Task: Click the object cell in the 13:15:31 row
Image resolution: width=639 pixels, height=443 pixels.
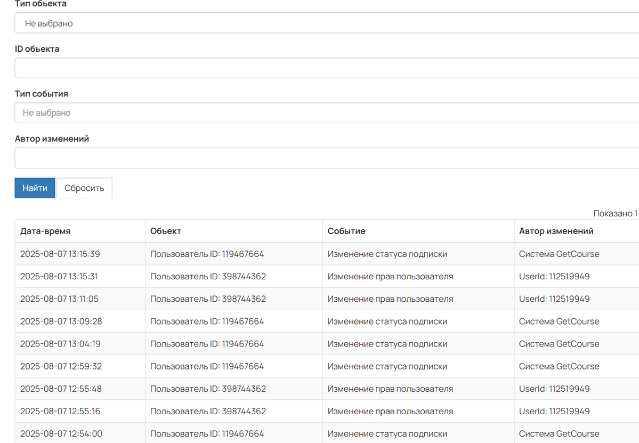Action: pos(208,277)
